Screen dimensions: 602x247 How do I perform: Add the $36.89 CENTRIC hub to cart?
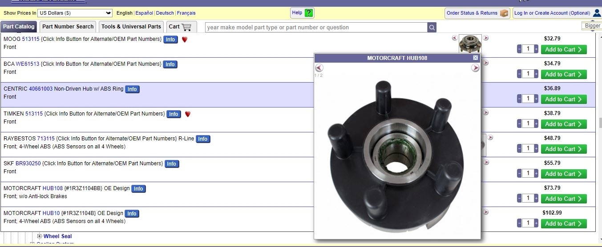[564, 99]
